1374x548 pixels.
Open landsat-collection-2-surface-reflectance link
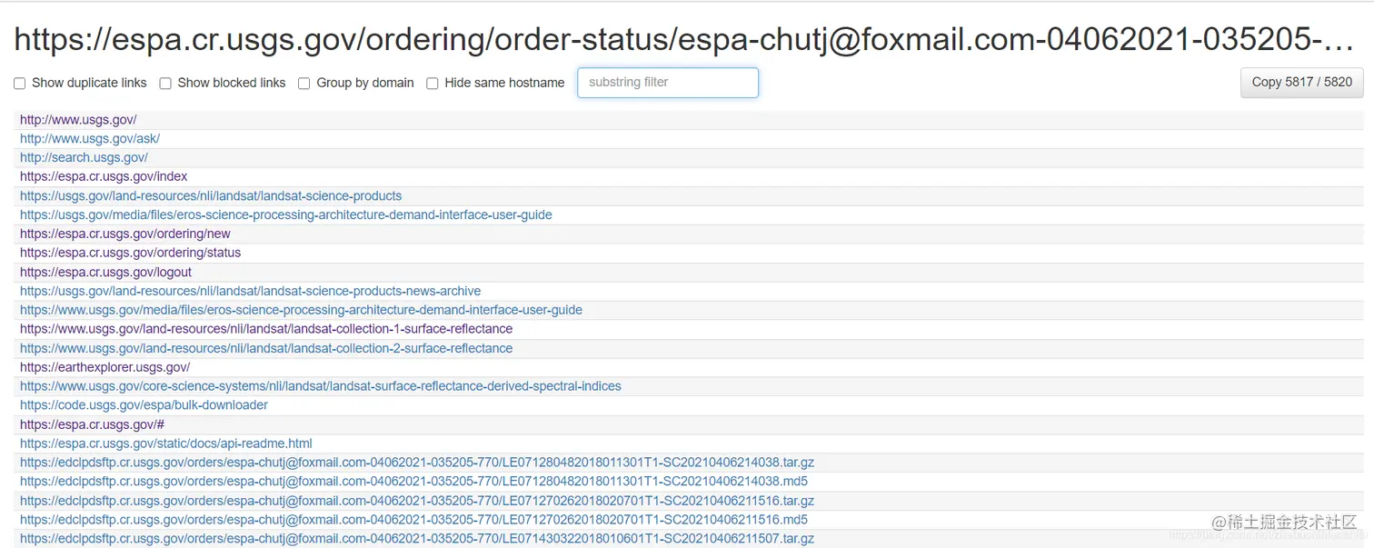(x=266, y=349)
